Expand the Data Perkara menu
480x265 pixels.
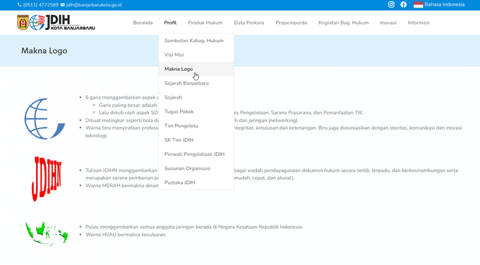pyautogui.click(x=249, y=22)
